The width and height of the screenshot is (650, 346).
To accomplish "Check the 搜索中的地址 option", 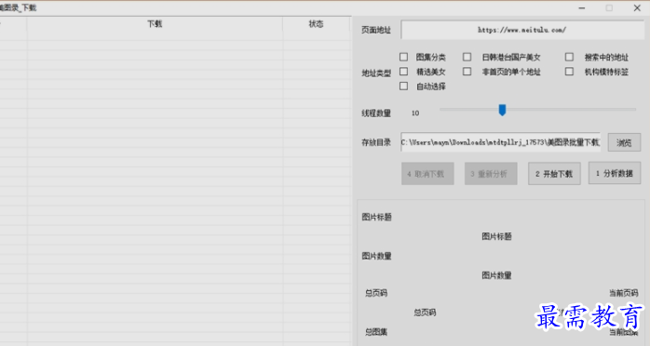I will point(570,57).
